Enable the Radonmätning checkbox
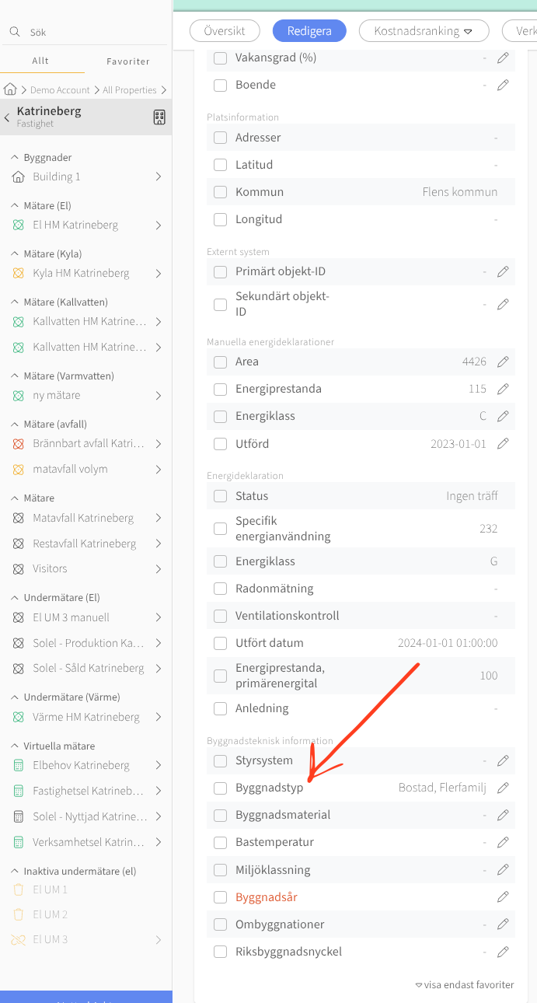 click(x=221, y=589)
